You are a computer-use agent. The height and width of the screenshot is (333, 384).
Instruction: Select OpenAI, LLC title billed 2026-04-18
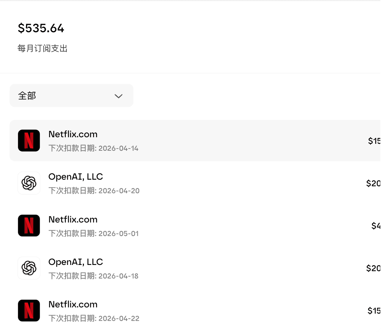[76, 262]
